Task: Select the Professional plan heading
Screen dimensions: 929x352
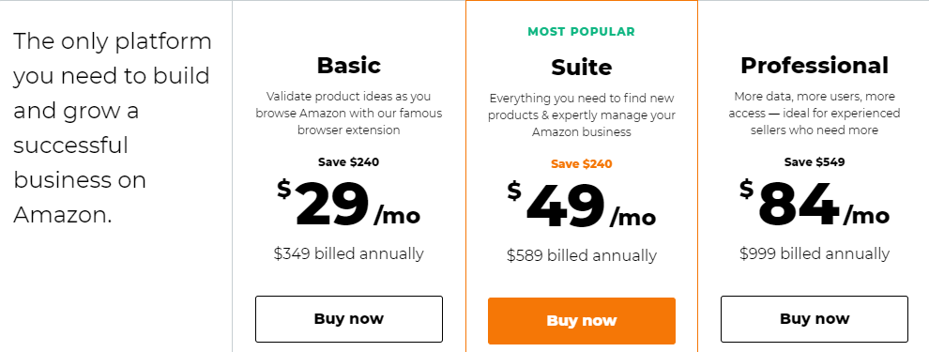Action: pos(815,65)
